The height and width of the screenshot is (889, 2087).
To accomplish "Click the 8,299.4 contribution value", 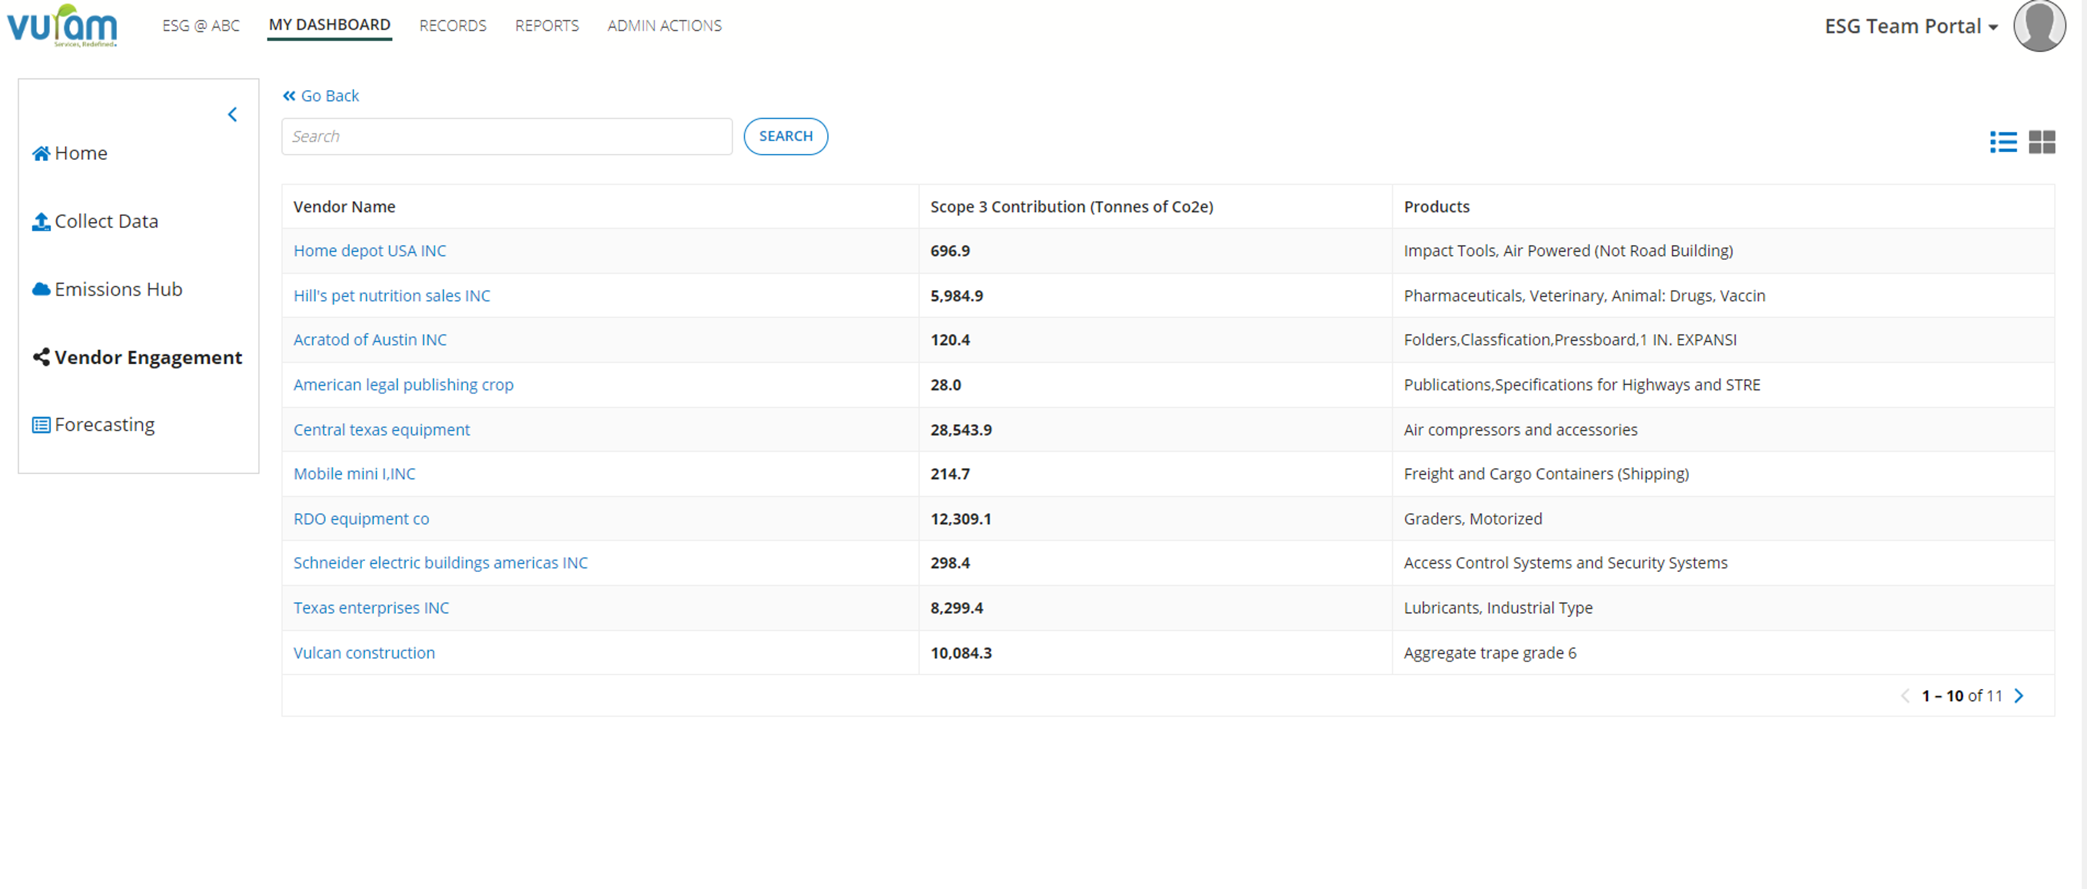I will click(x=956, y=608).
